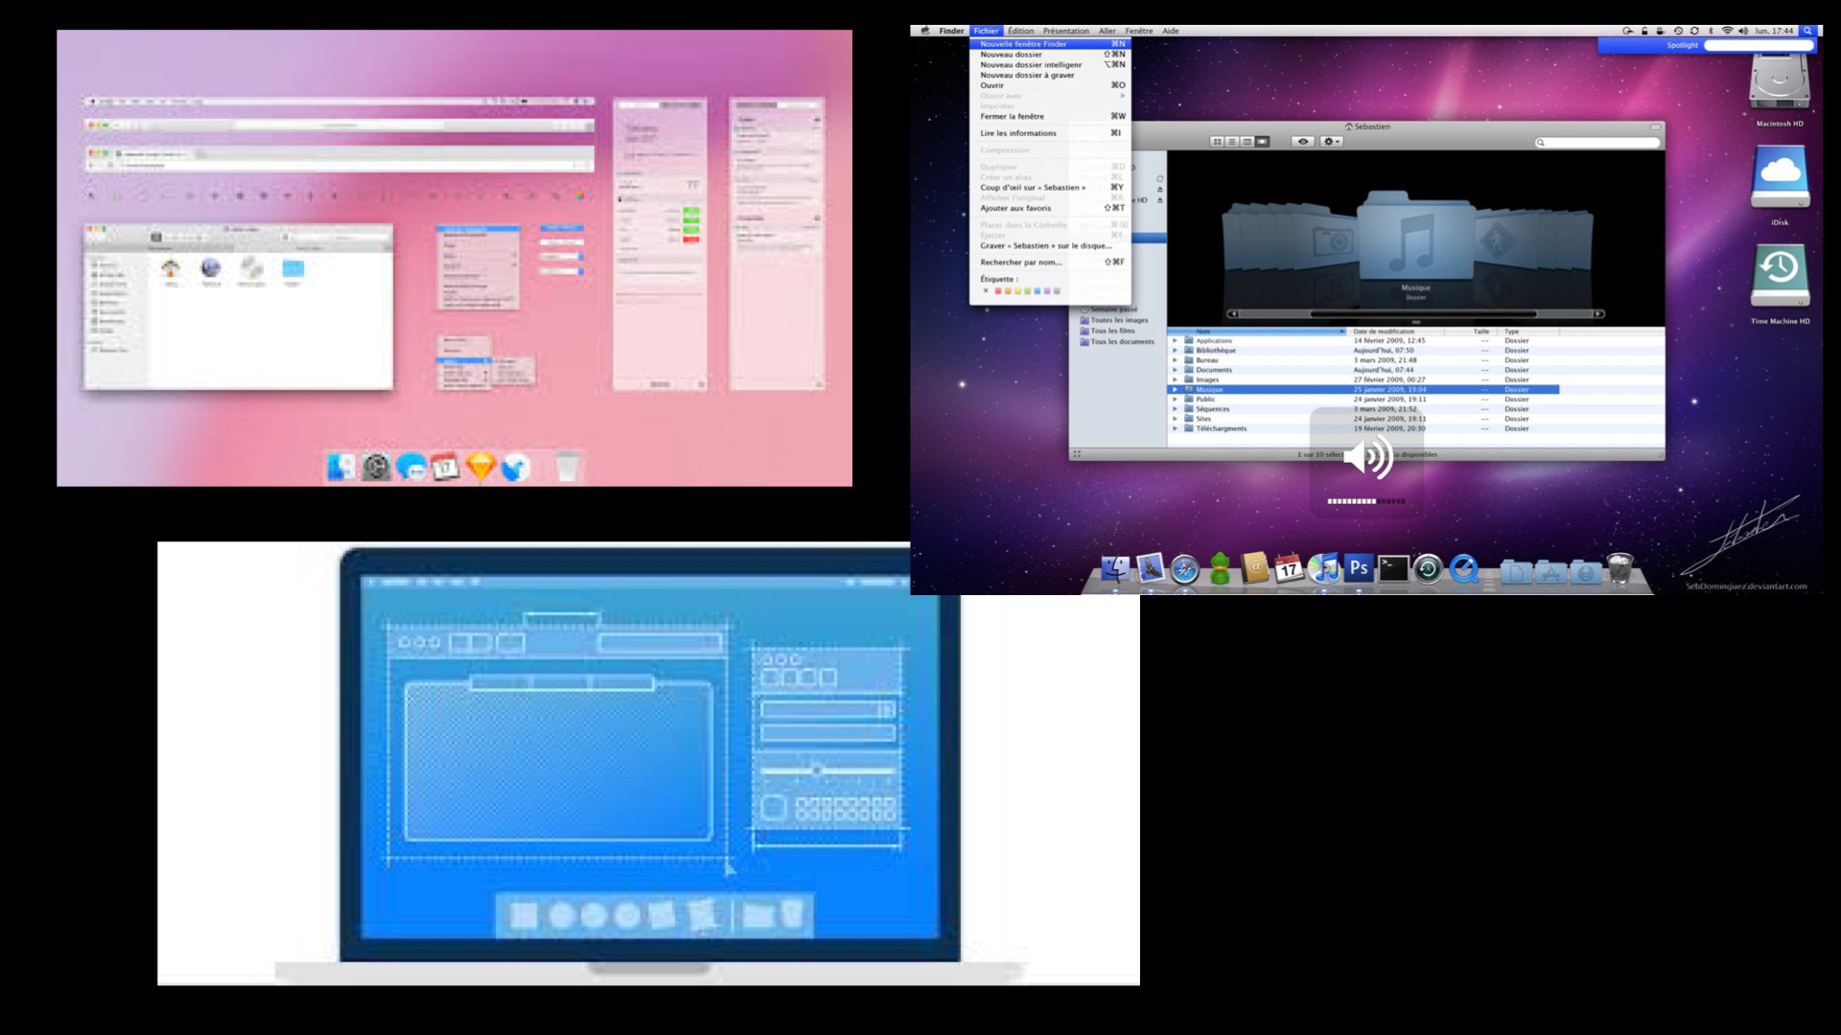The height and width of the screenshot is (1035, 1841).
Task: Click the Bluetooth icon in the menu bar
Action: 1711,31
